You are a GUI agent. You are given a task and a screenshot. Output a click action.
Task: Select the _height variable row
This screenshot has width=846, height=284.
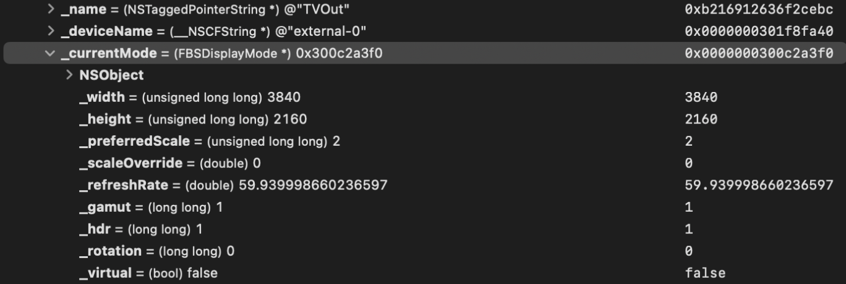tap(193, 119)
